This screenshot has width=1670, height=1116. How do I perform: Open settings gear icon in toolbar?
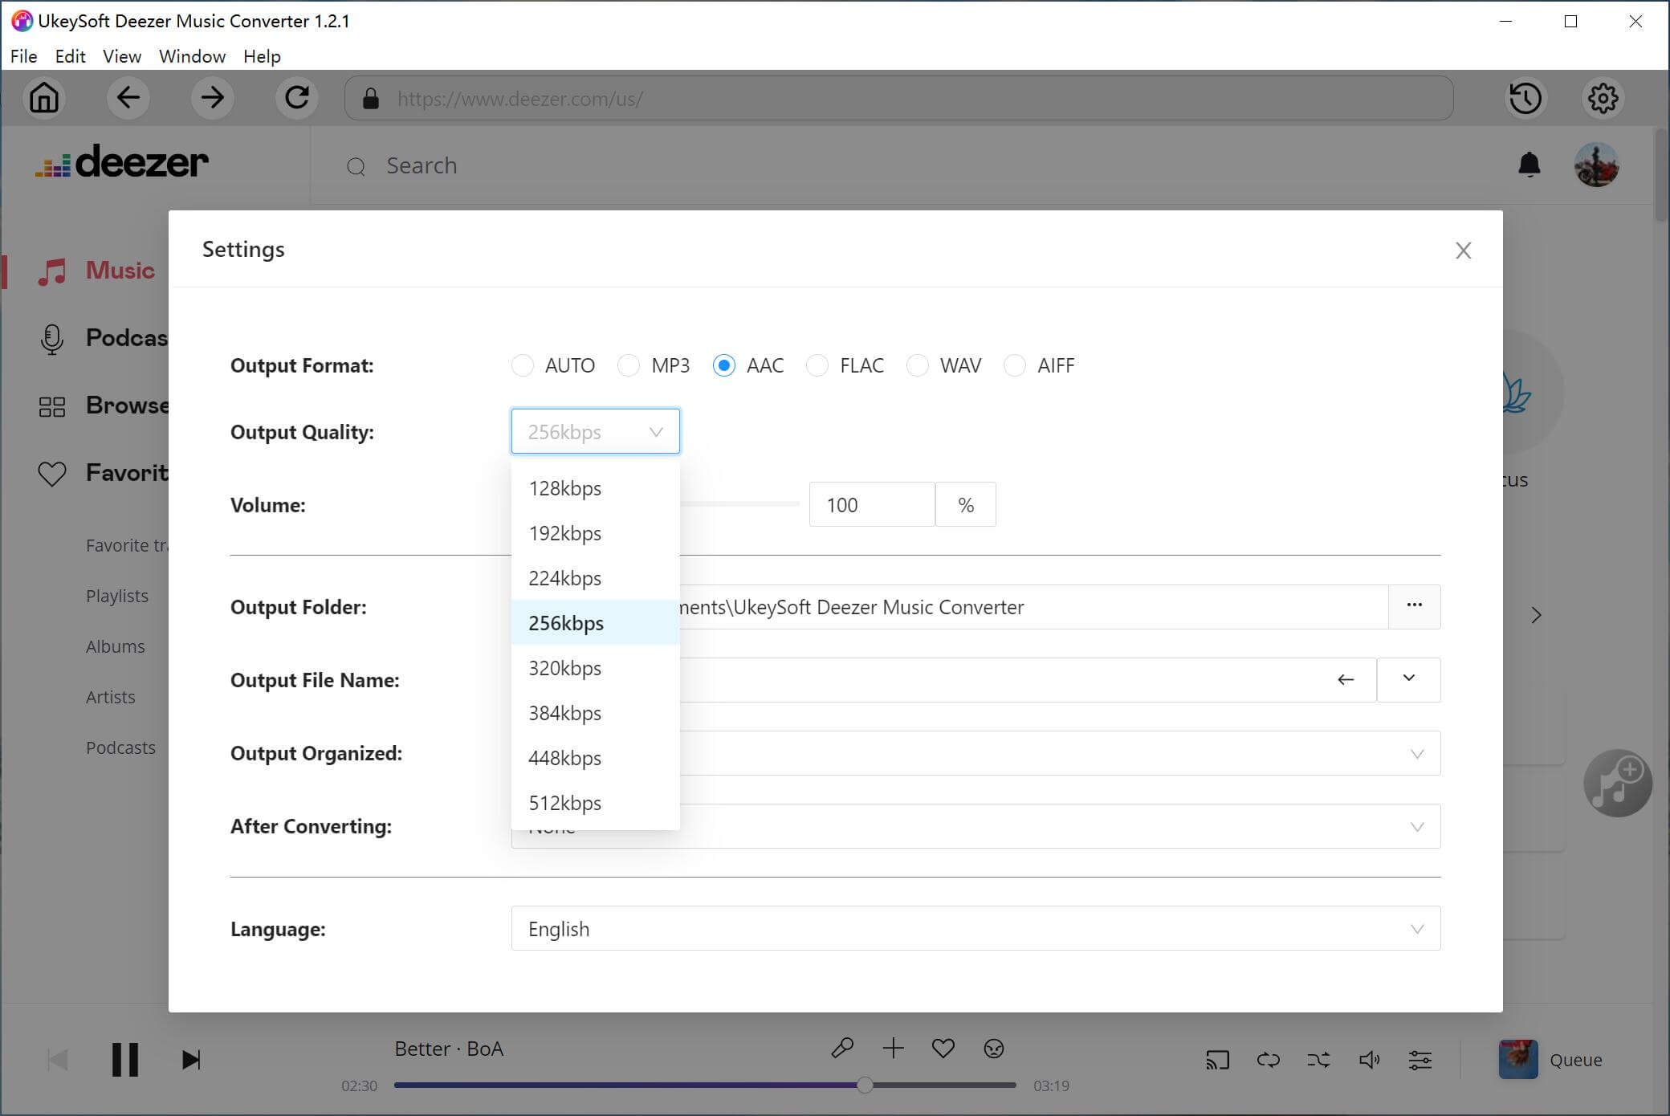1603,98
